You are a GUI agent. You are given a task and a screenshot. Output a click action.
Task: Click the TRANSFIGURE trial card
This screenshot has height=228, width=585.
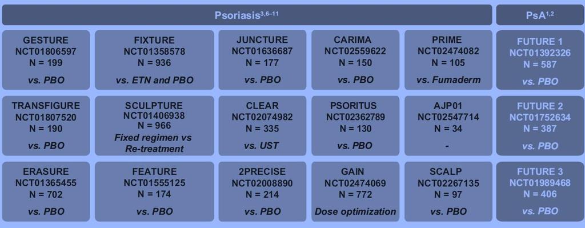(x=46, y=126)
